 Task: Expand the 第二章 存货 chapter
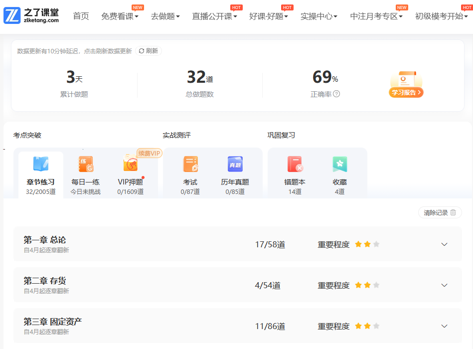pyautogui.click(x=445, y=285)
